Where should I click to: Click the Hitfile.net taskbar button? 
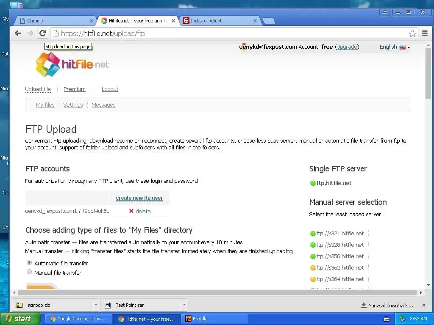pos(147,319)
